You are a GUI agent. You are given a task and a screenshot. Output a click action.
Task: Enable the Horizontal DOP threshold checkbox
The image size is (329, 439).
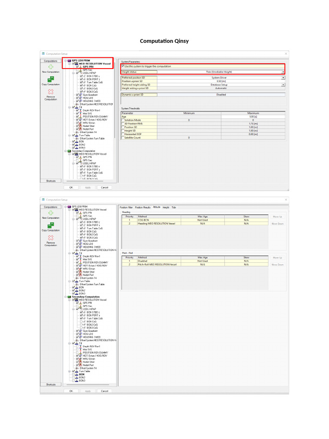tap(123, 134)
